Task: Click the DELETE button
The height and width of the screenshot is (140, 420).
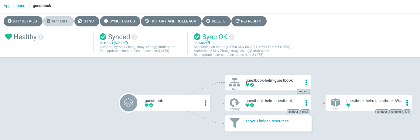Action: 216,21
